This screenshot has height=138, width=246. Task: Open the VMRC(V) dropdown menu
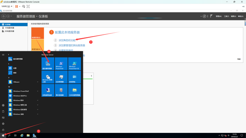(7, 6)
